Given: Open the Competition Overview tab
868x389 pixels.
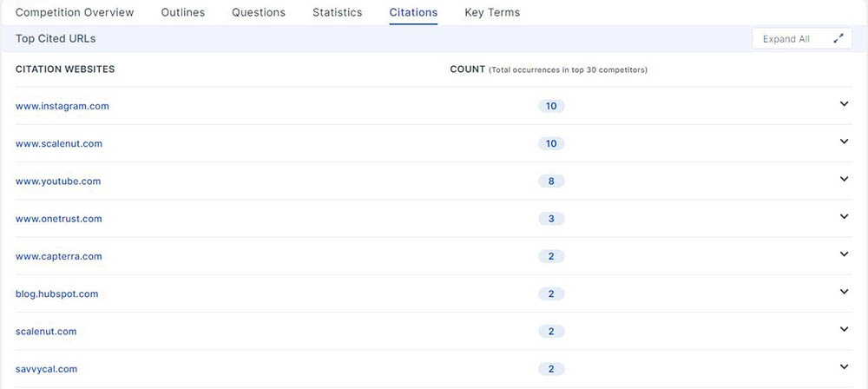Looking at the screenshot, I should [x=75, y=13].
